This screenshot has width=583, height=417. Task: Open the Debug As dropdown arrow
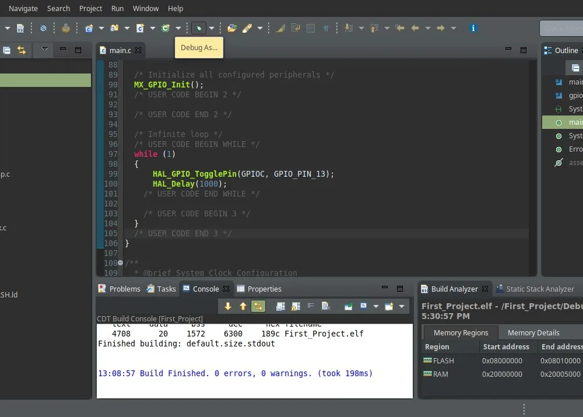pos(212,28)
